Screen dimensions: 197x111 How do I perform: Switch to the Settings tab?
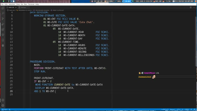point(23,7)
